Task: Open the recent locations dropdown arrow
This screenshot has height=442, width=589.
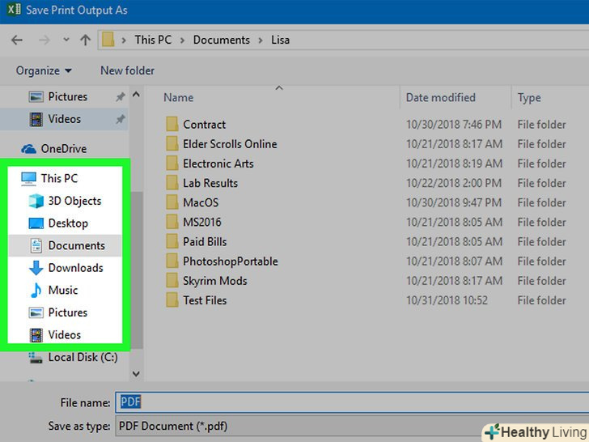Action: pos(66,40)
